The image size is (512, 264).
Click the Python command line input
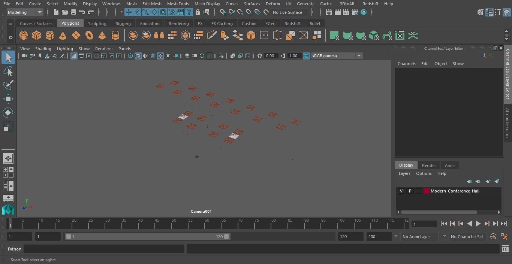[x=104, y=249]
